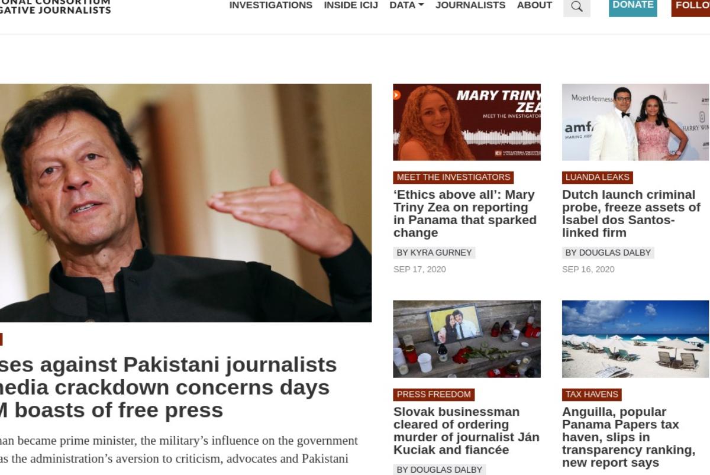Image resolution: width=710 pixels, height=475 pixels.
Task: Open the Isabel dos Santos photo thumbnail
Action: pyautogui.click(x=635, y=122)
